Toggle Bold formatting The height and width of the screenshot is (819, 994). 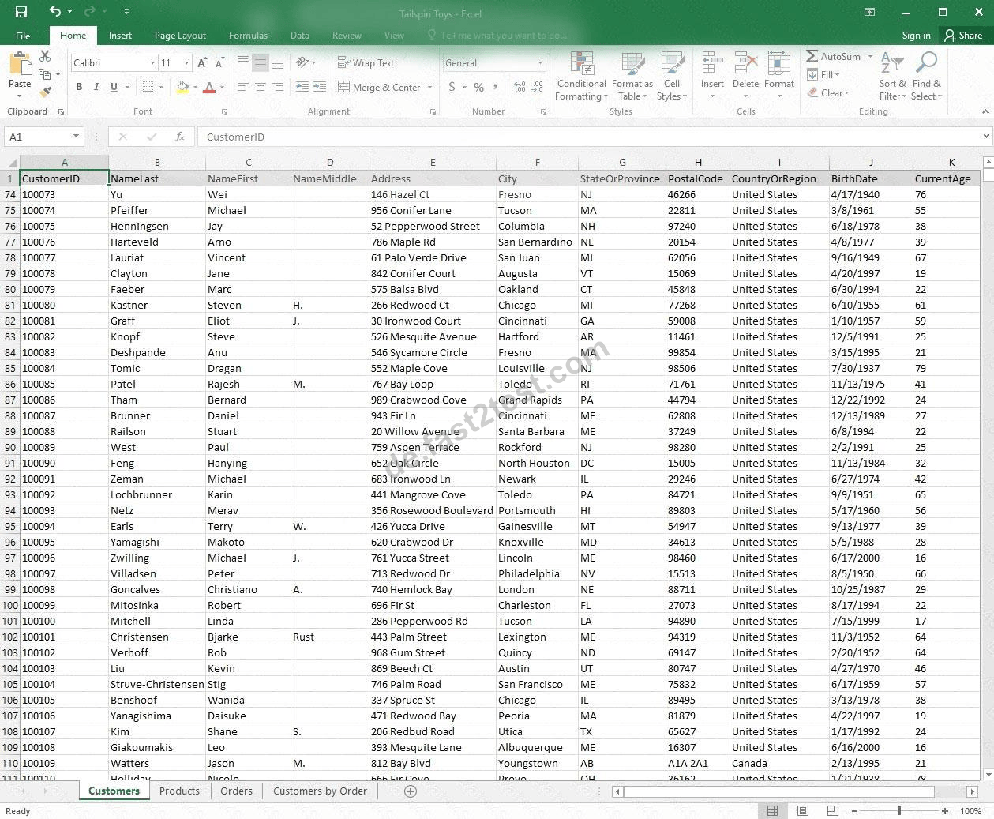point(79,87)
